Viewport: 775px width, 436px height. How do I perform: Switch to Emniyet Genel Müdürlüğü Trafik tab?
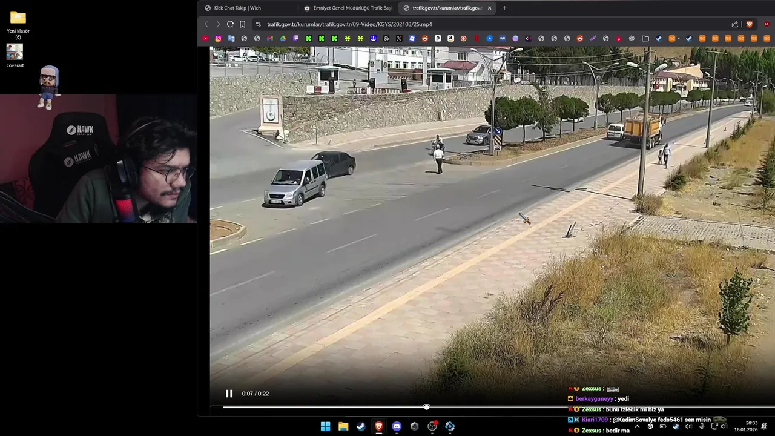click(348, 8)
